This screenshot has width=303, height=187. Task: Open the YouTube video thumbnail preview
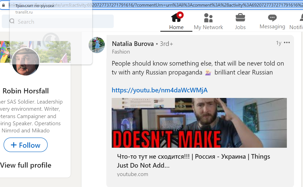[x=199, y=123]
